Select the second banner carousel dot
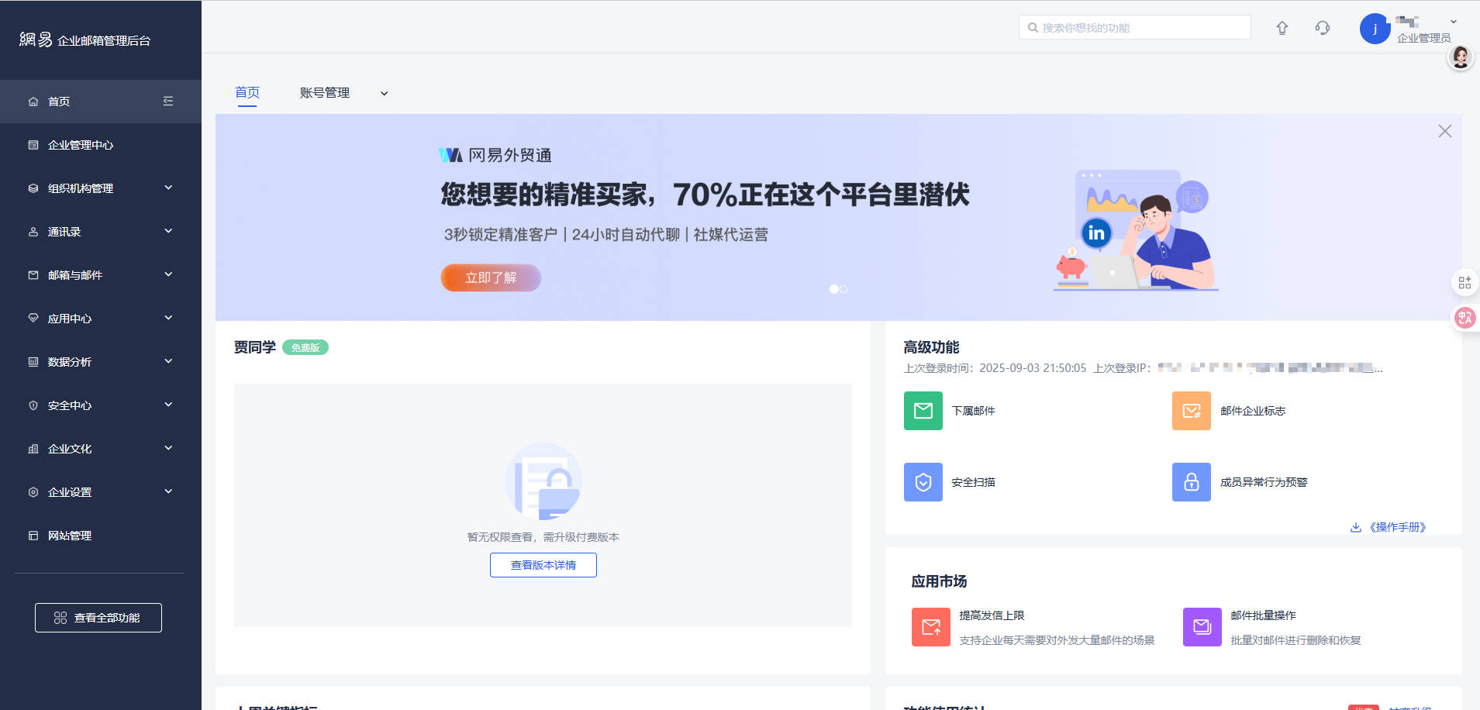This screenshot has height=710, width=1480. coord(843,289)
